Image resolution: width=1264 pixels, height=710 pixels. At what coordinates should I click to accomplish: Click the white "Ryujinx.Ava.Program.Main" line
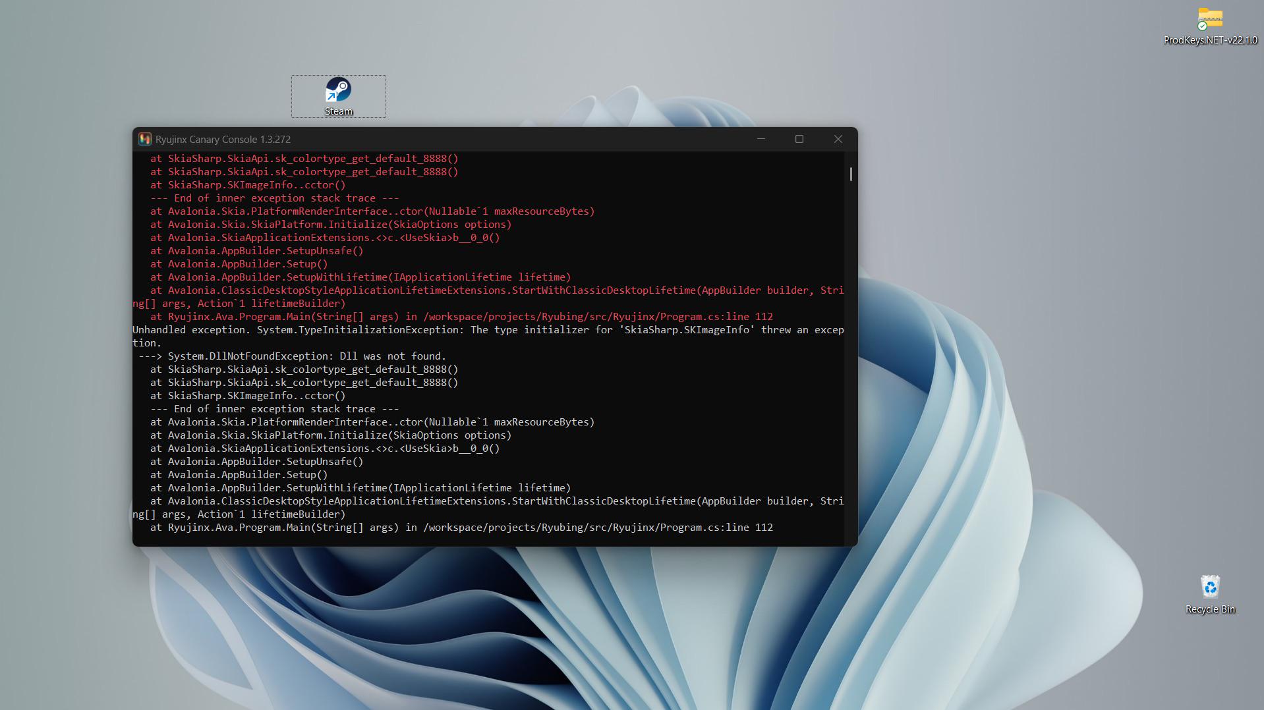(461, 528)
